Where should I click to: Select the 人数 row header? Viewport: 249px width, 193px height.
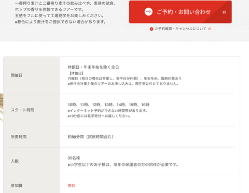coord(15,161)
